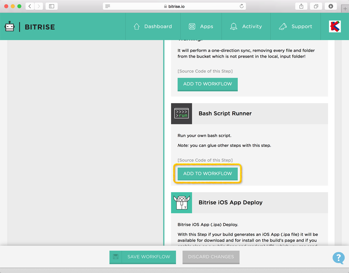Image resolution: width=349 pixels, height=273 pixels.
Task: Open the help question mark bubble
Action: click(338, 259)
